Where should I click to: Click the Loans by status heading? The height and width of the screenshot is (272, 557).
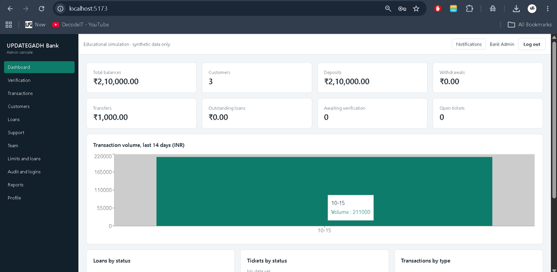coord(112,261)
